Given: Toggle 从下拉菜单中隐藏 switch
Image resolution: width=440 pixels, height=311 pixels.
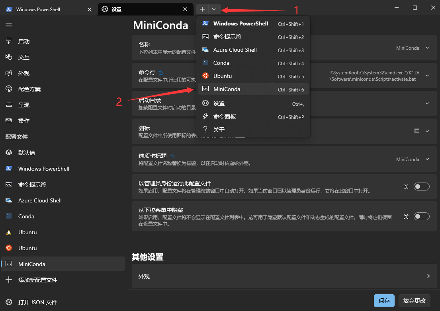Looking at the screenshot, I should tap(421, 216).
